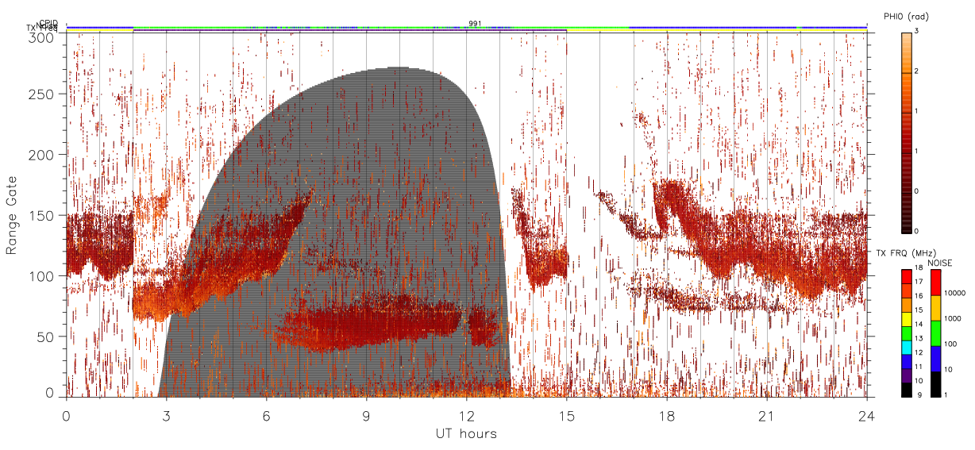Select the blue NOISE swatch between 100 and 10

click(x=935, y=358)
